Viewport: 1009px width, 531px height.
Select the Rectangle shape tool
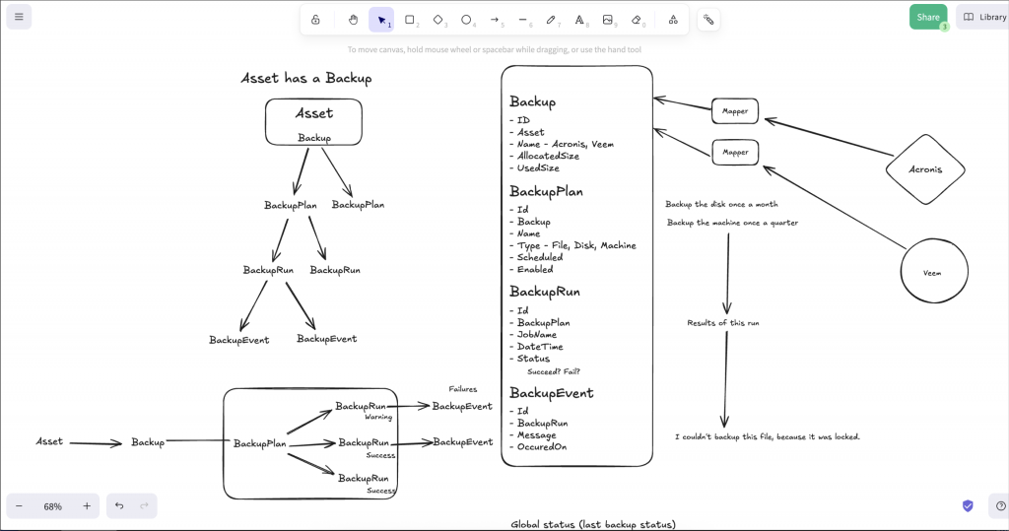410,20
